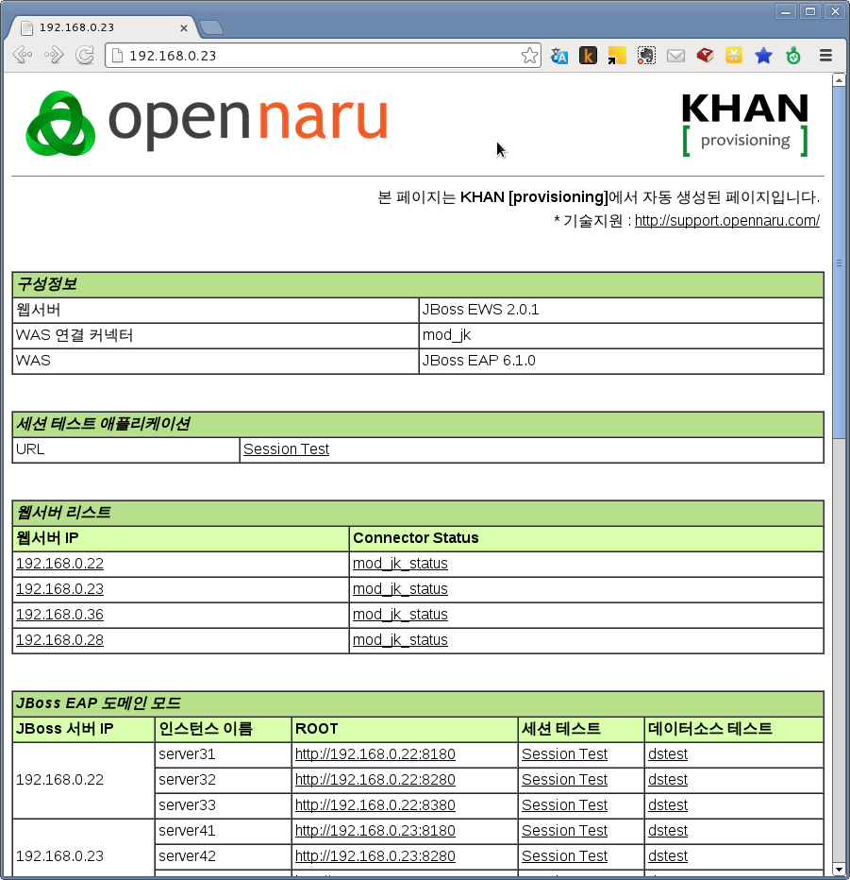This screenshot has height=880, width=850.
Task: Click the bookmark star in address bar
Action: (x=530, y=56)
